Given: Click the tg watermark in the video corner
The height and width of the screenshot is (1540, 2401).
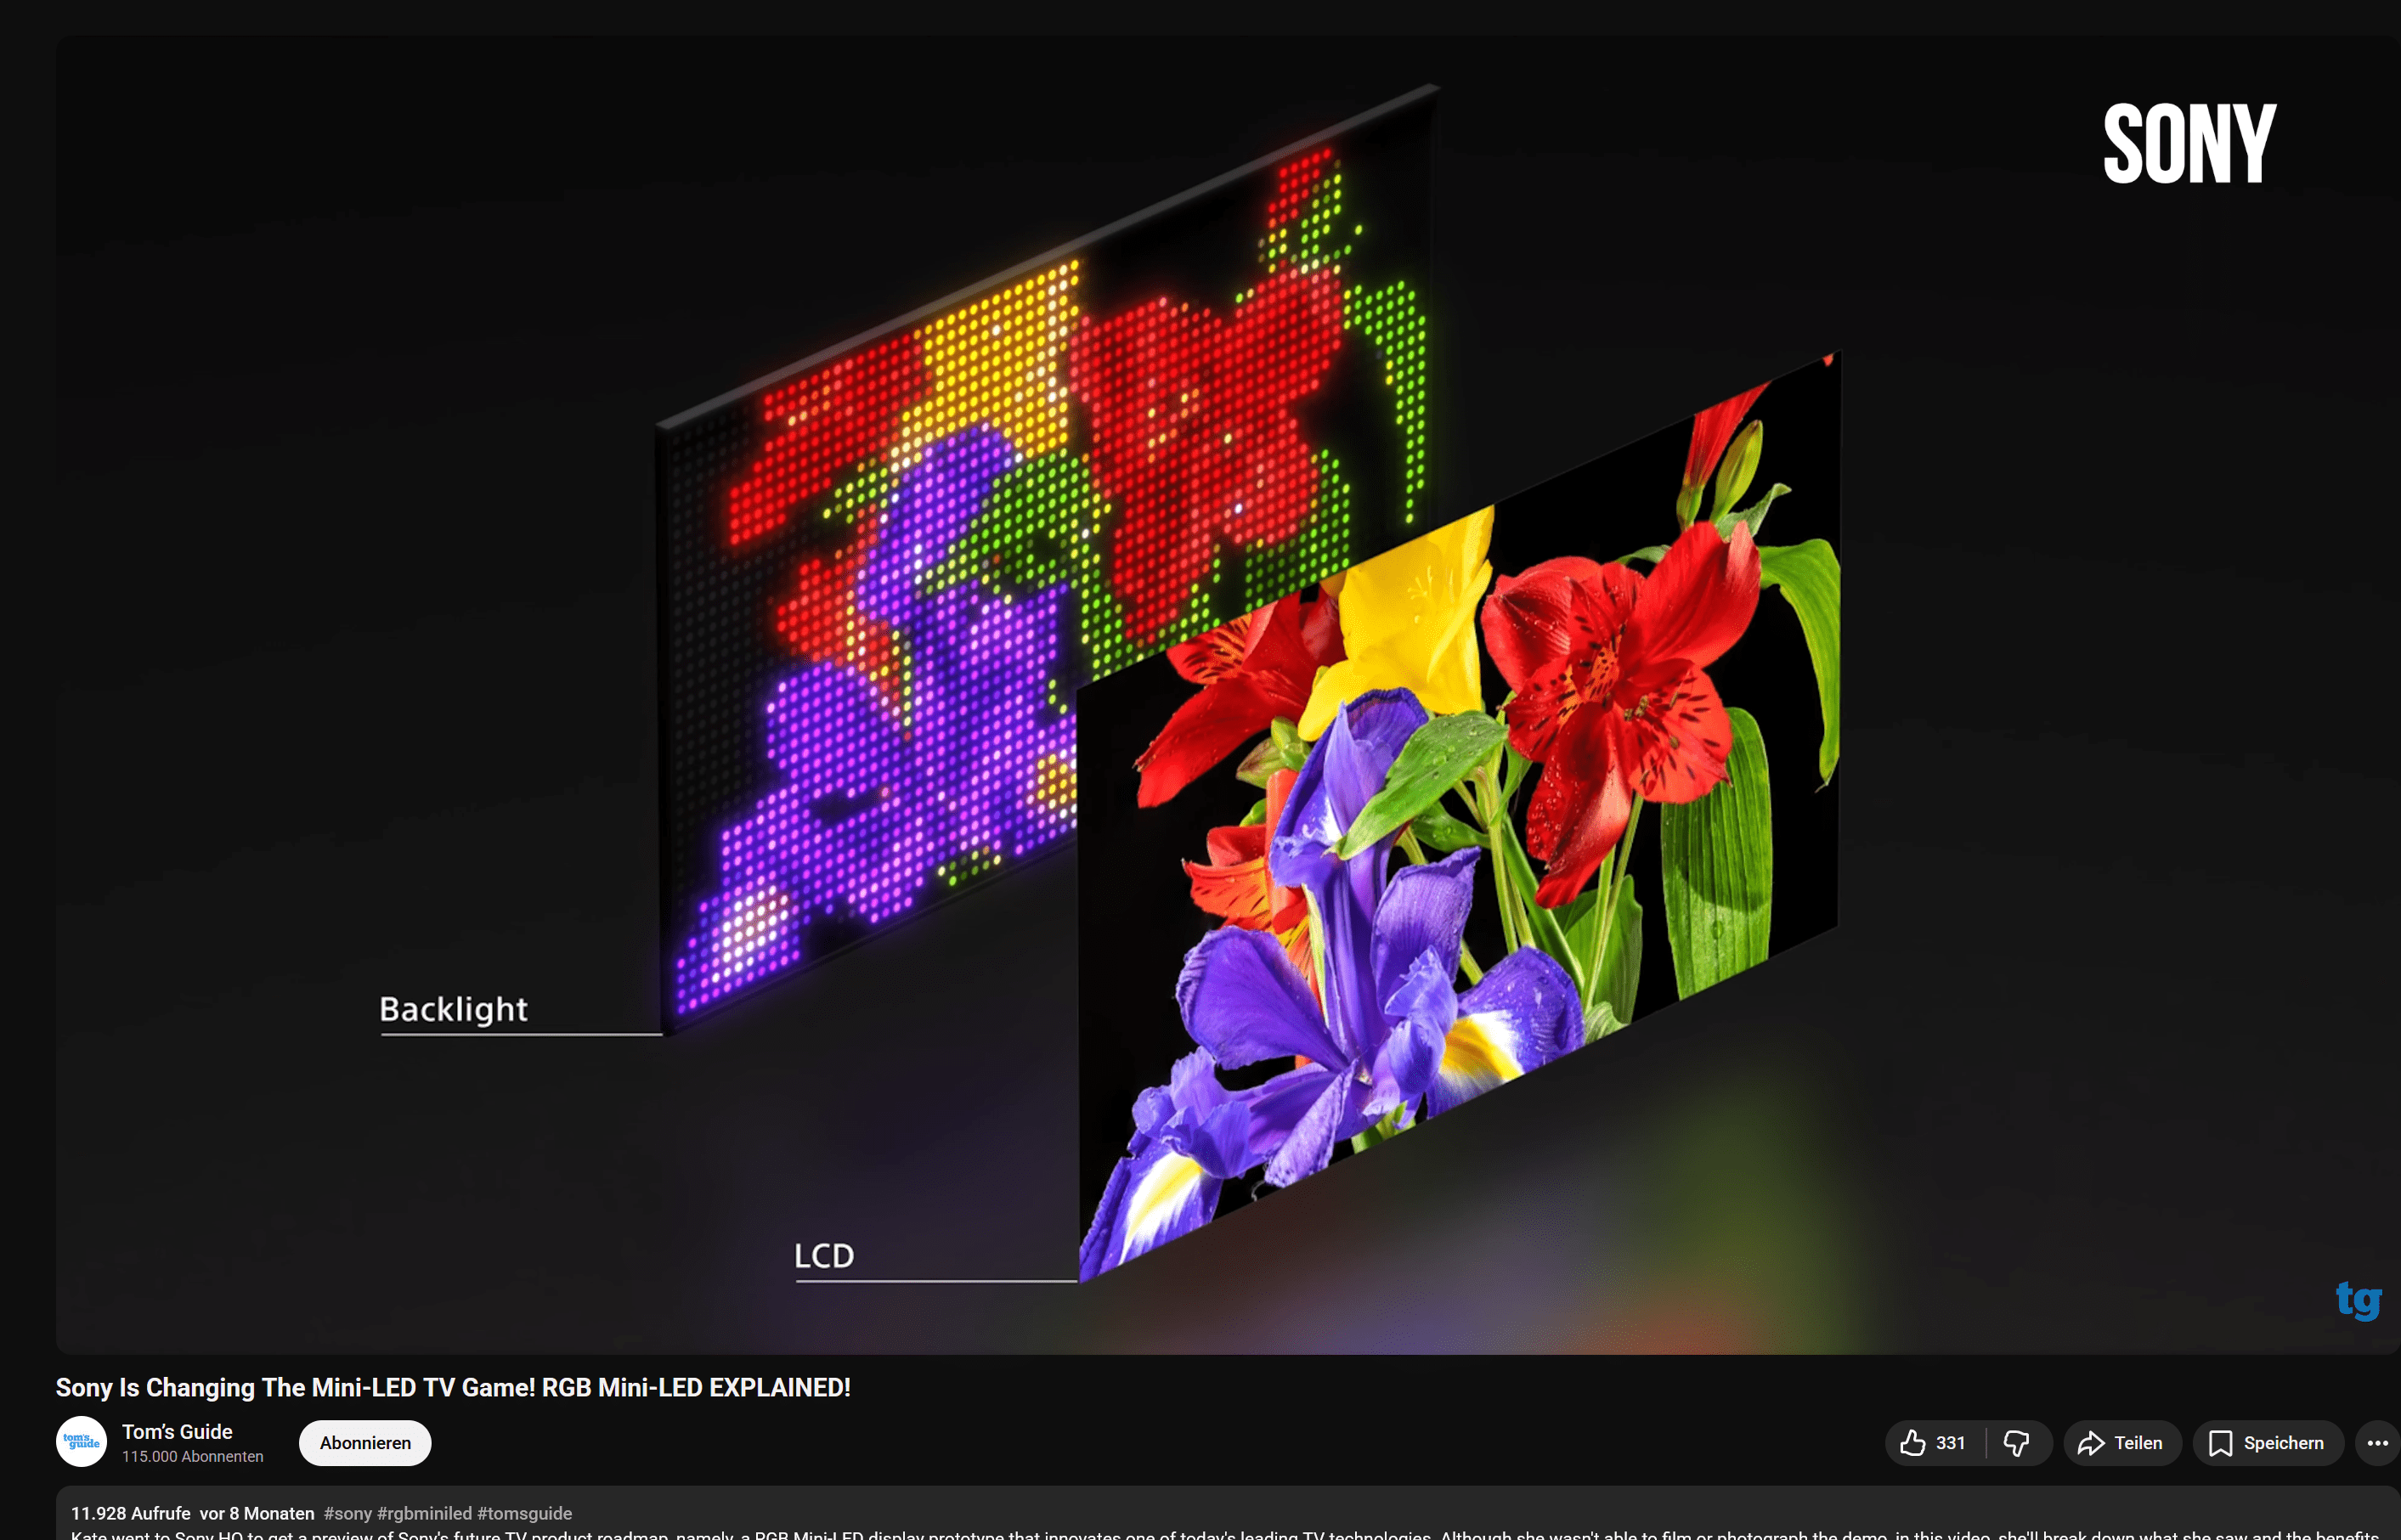Looking at the screenshot, I should click(2360, 1303).
